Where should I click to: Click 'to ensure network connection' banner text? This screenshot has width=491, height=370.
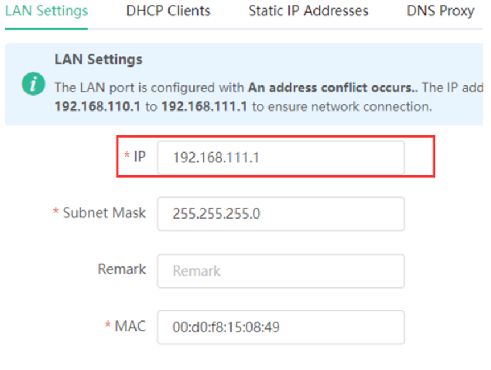(339, 106)
